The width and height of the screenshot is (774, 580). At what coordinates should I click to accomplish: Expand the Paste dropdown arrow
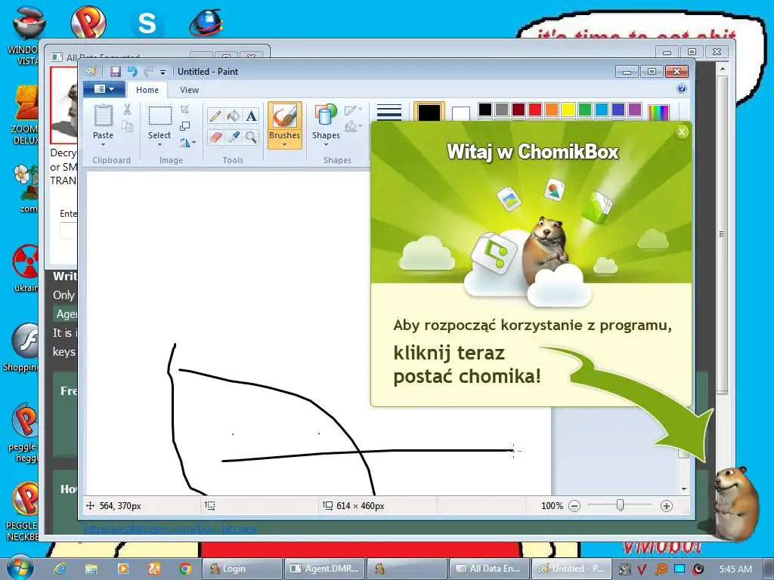click(x=103, y=144)
